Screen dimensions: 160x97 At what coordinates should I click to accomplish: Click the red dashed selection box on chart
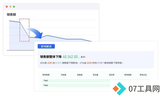[x=24, y=30]
